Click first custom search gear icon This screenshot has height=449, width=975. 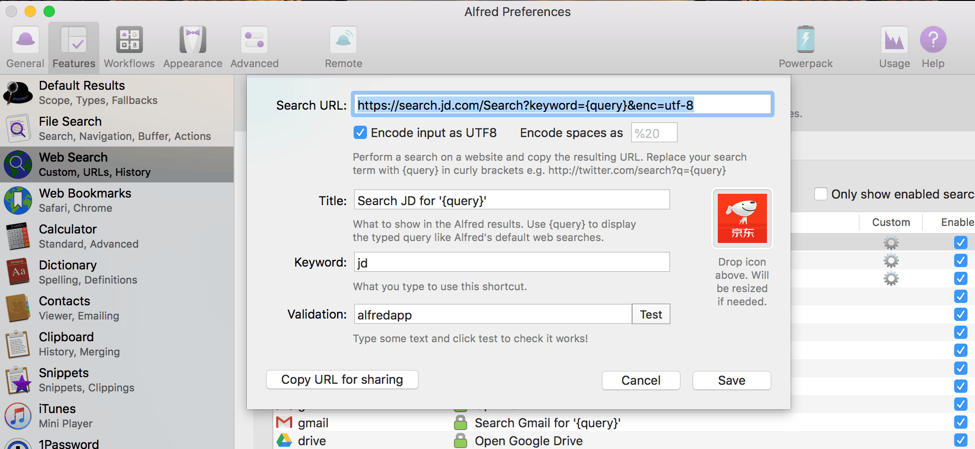pyautogui.click(x=891, y=242)
